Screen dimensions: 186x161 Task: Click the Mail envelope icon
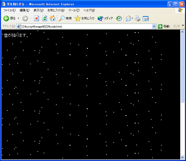click(128, 18)
